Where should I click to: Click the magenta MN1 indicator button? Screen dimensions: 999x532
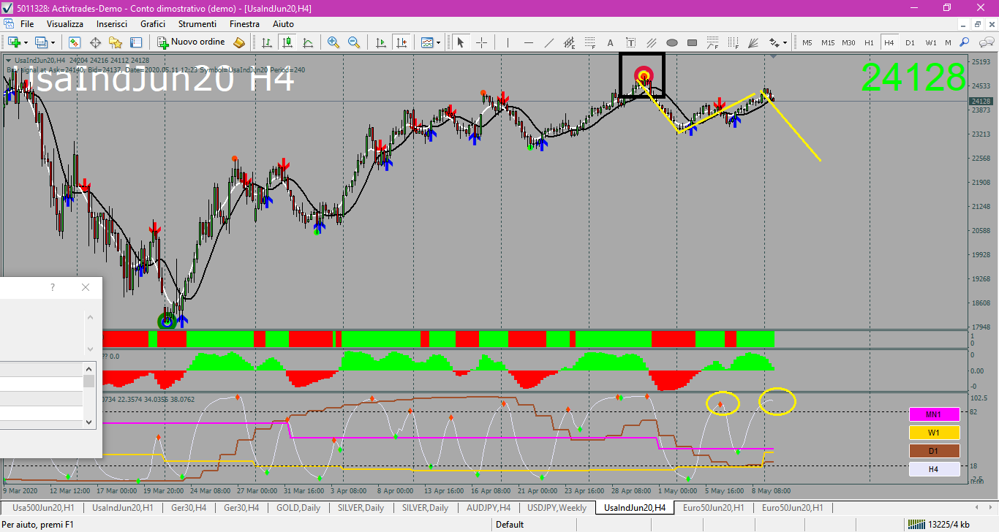point(934,414)
